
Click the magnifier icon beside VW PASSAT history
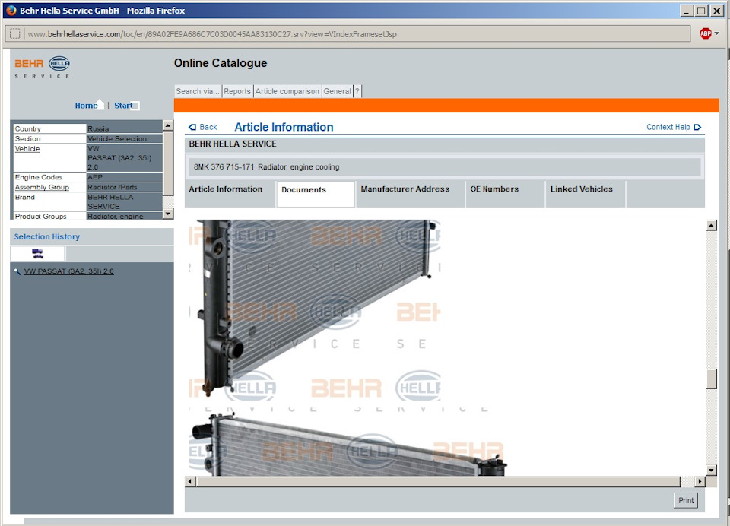[17, 271]
